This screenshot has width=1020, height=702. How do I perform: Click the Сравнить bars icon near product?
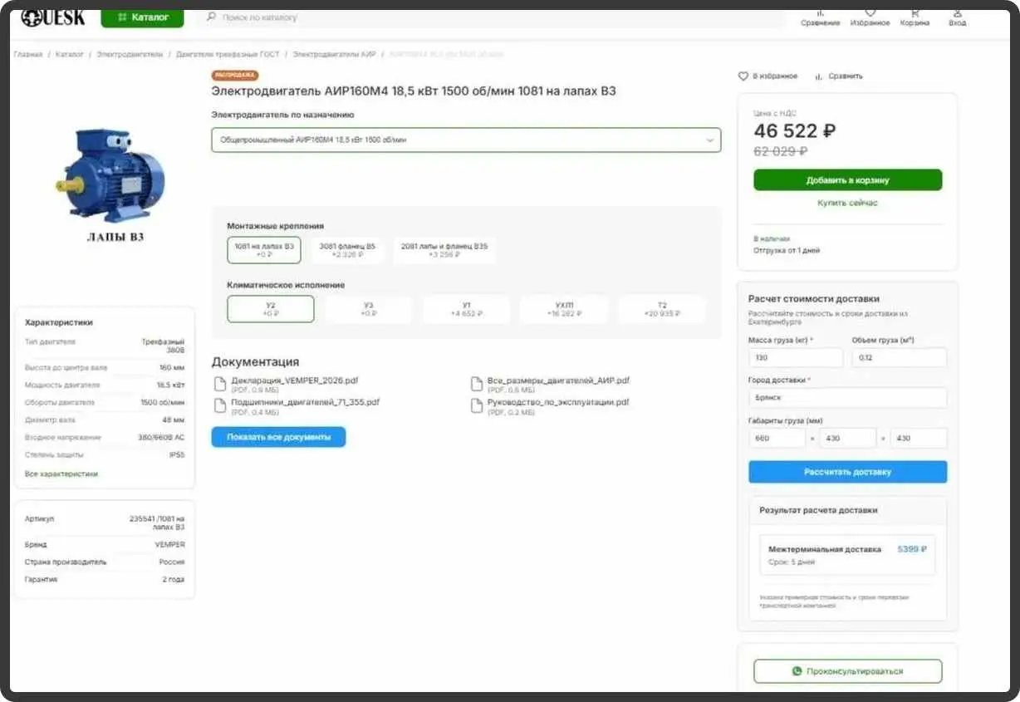click(819, 76)
